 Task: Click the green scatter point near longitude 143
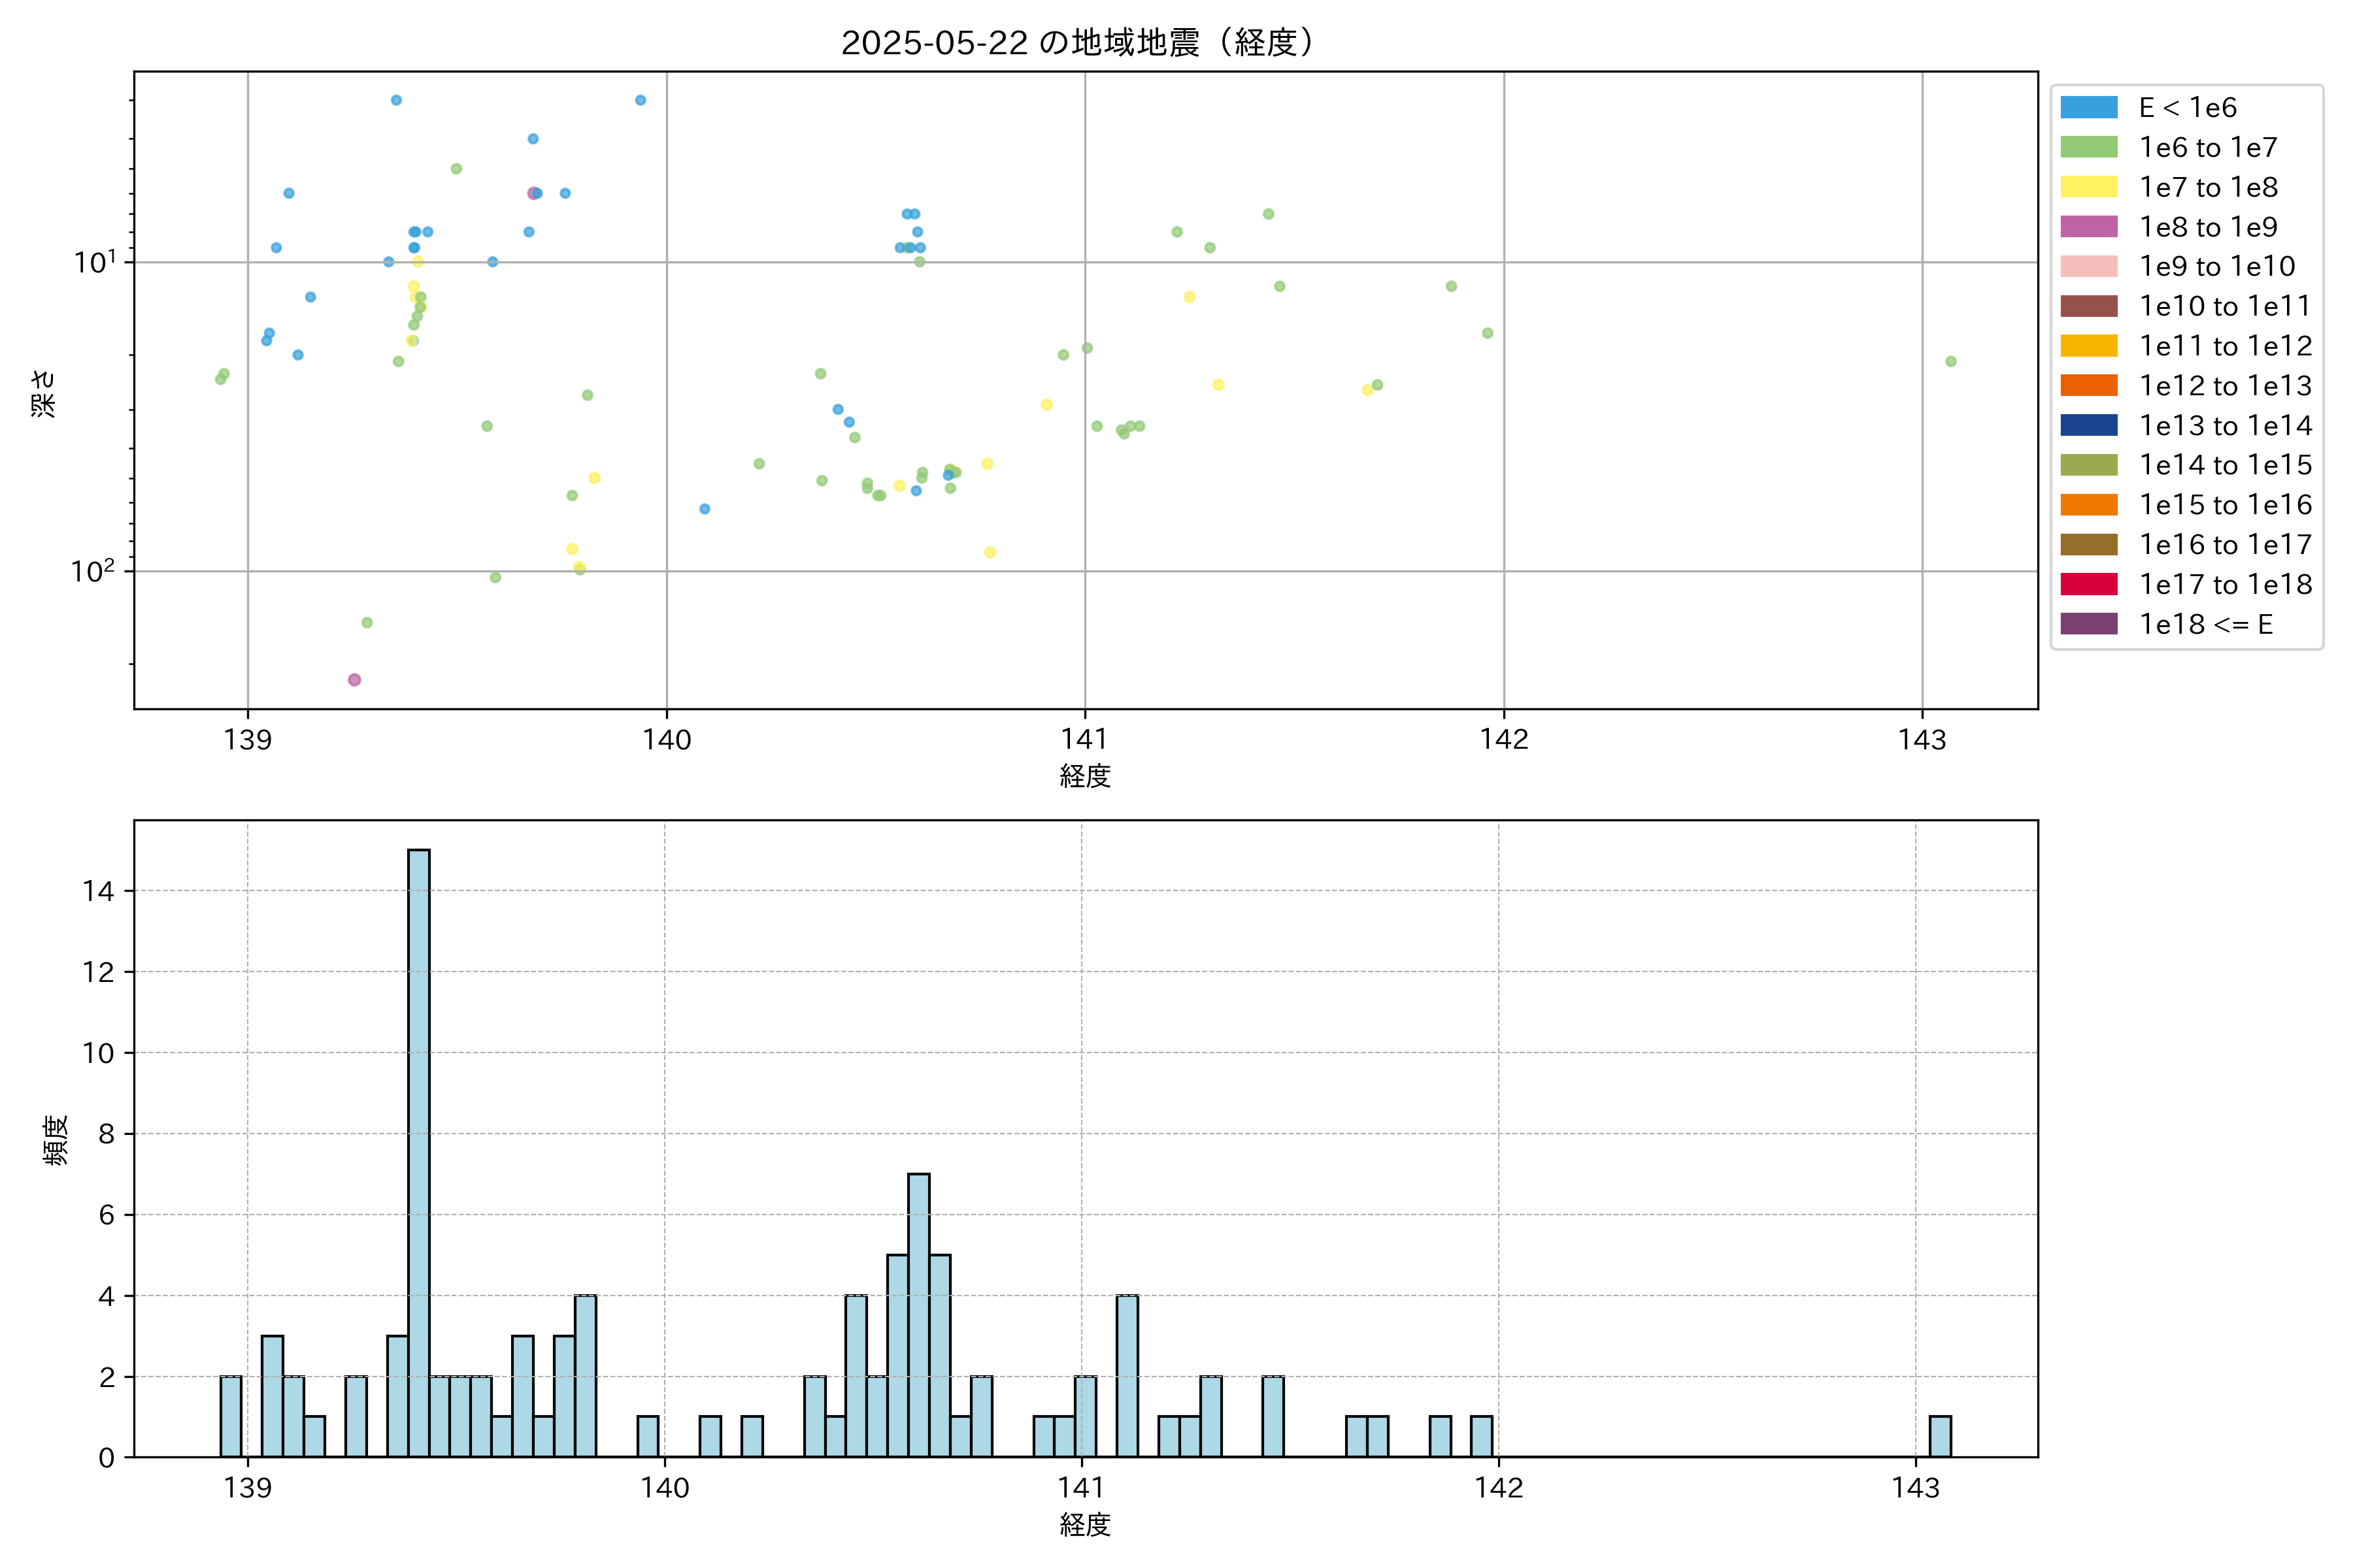pos(1951,362)
